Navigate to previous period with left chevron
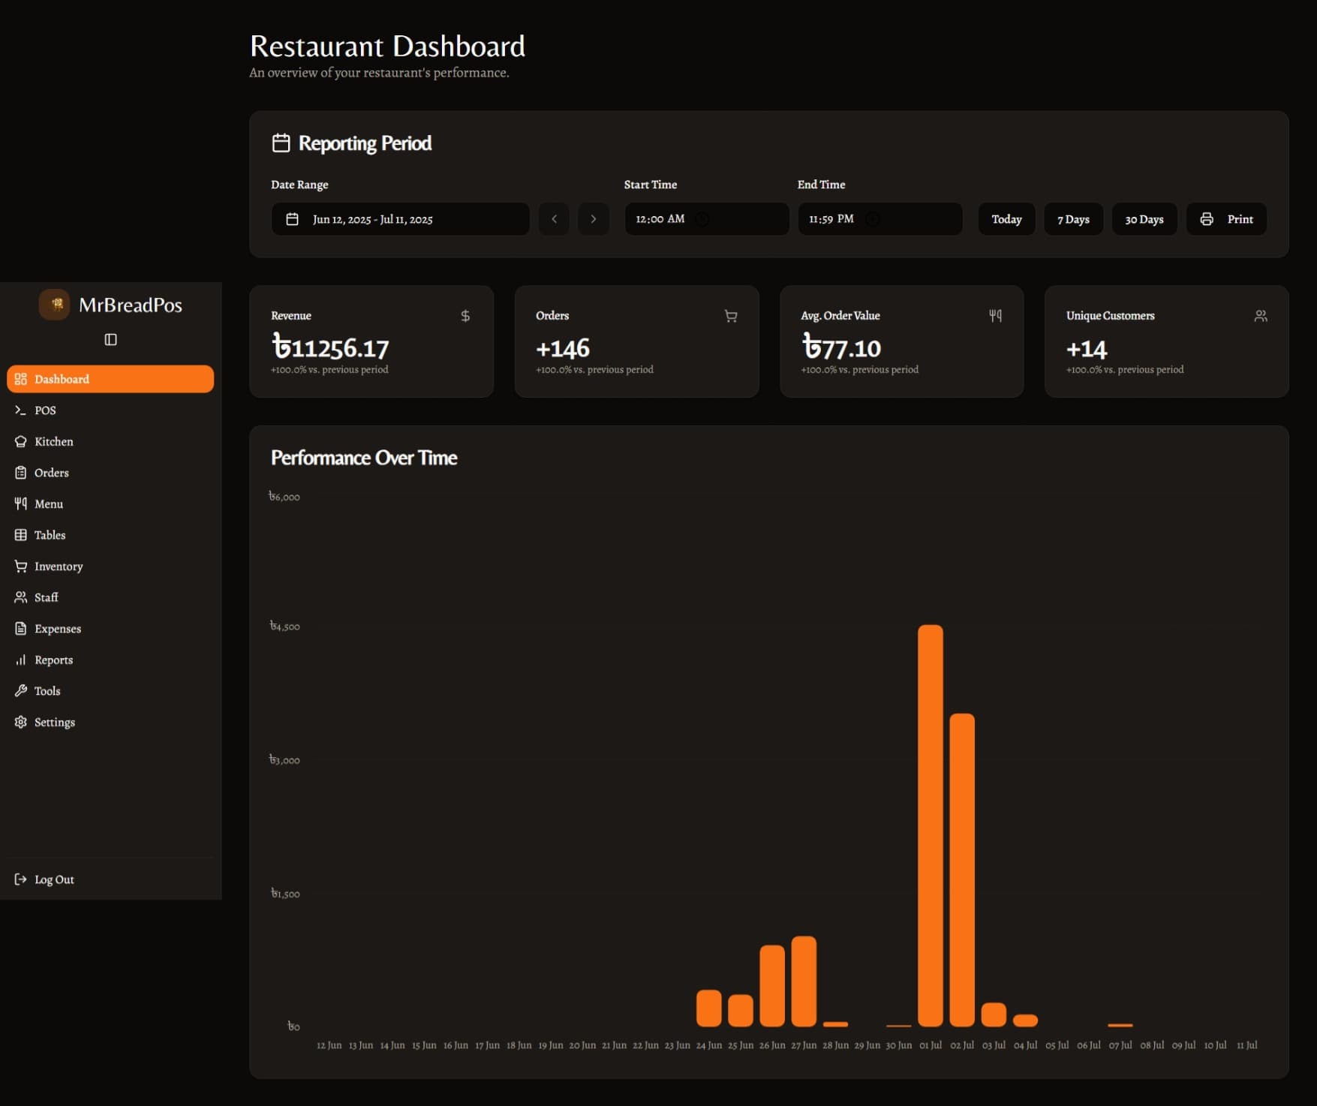1317x1106 pixels. coord(554,219)
